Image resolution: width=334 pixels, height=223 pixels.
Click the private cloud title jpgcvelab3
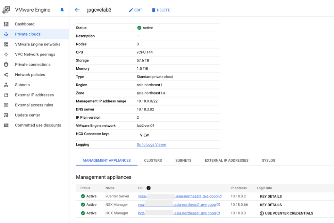point(99,10)
